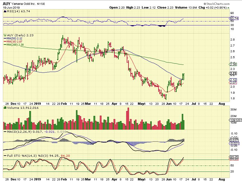Click Jun on the price chart date axis

pos(169,104)
